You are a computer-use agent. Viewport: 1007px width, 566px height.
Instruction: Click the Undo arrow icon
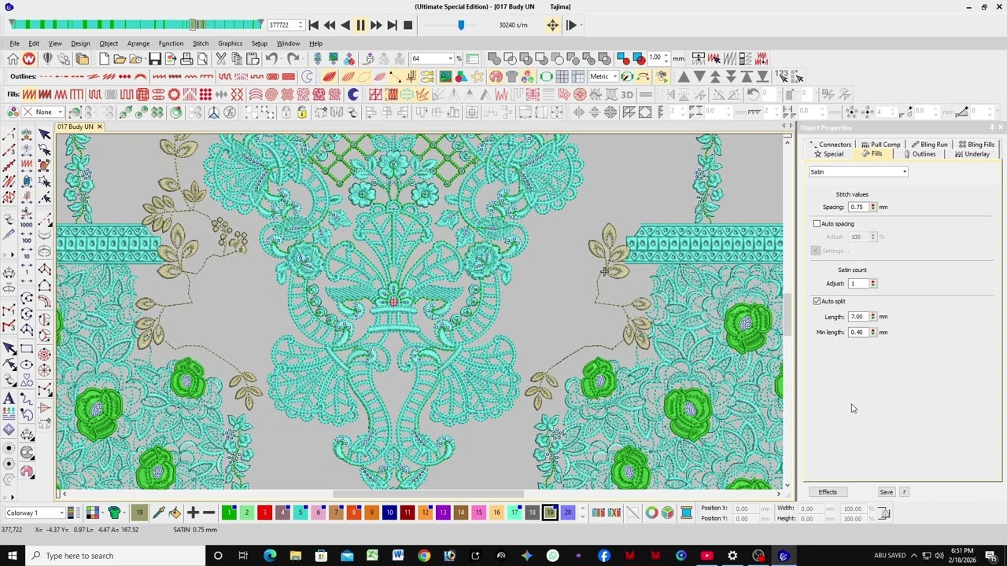271,59
